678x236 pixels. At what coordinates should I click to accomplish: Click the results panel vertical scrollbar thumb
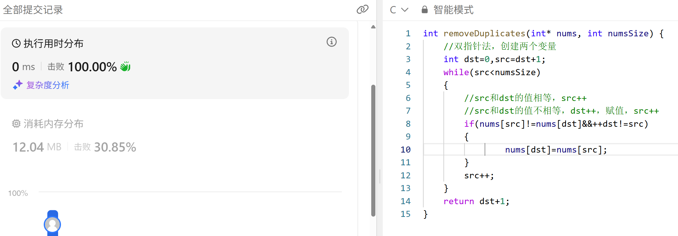373,150
